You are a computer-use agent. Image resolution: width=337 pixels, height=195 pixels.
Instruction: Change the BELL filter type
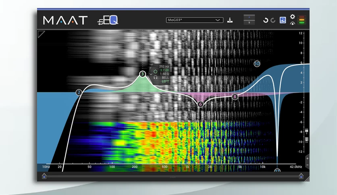165,77
